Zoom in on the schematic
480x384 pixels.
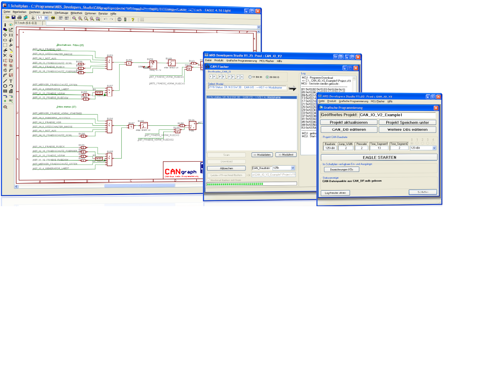coord(80,18)
